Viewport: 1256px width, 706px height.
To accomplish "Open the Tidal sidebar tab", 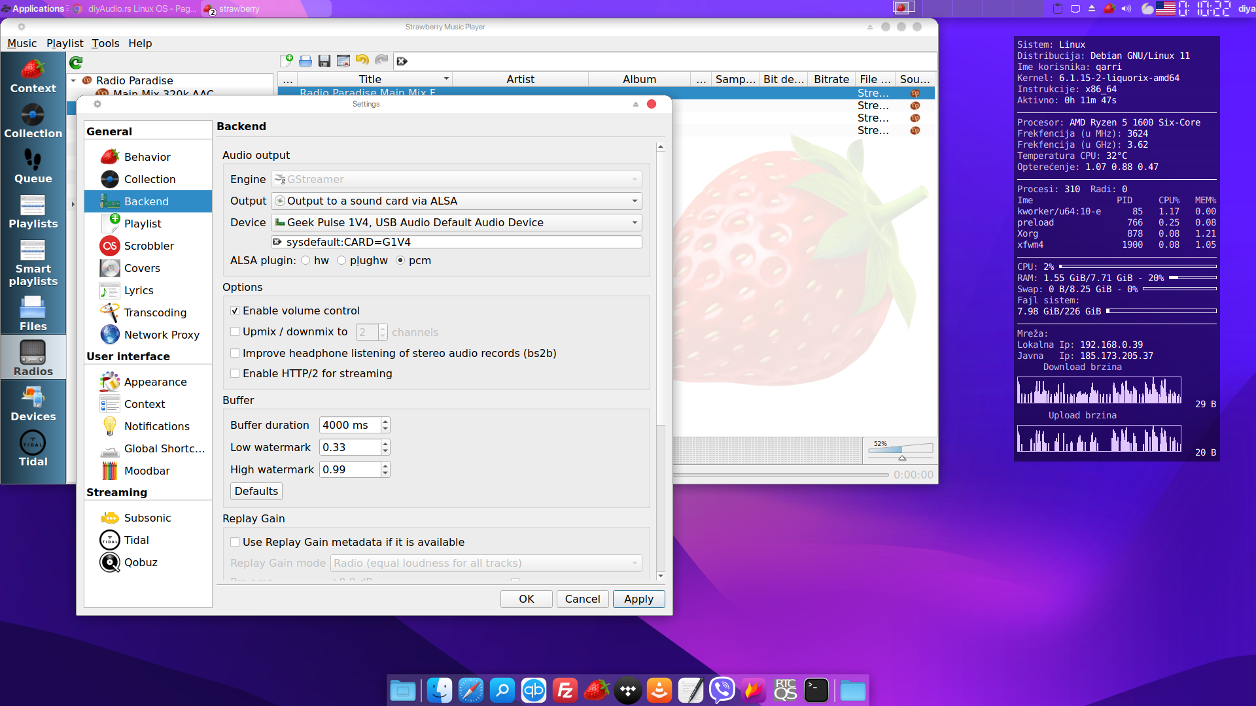I will tap(33, 448).
